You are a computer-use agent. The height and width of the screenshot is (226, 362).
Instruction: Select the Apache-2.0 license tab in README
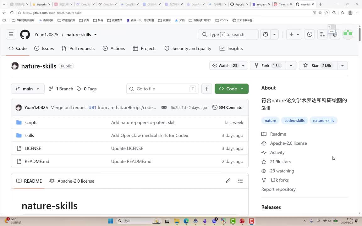pyautogui.click(x=72, y=181)
